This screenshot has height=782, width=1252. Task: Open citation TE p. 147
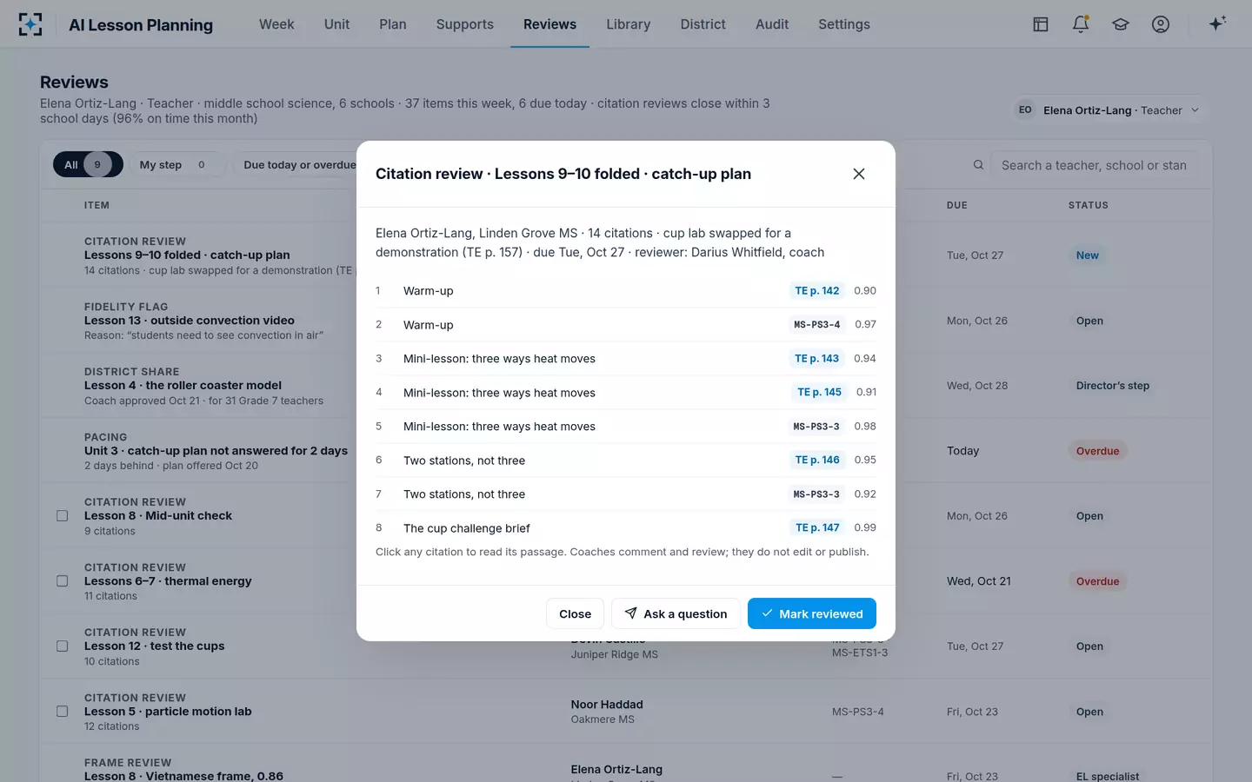point(817,528)
